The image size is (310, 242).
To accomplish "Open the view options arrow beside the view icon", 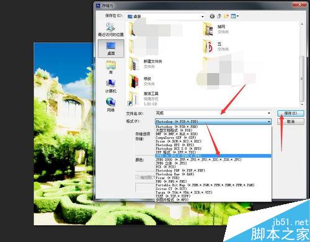I will [x=237, y=16].
